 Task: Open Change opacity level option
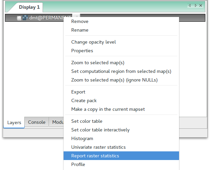(x=121, y=42)
